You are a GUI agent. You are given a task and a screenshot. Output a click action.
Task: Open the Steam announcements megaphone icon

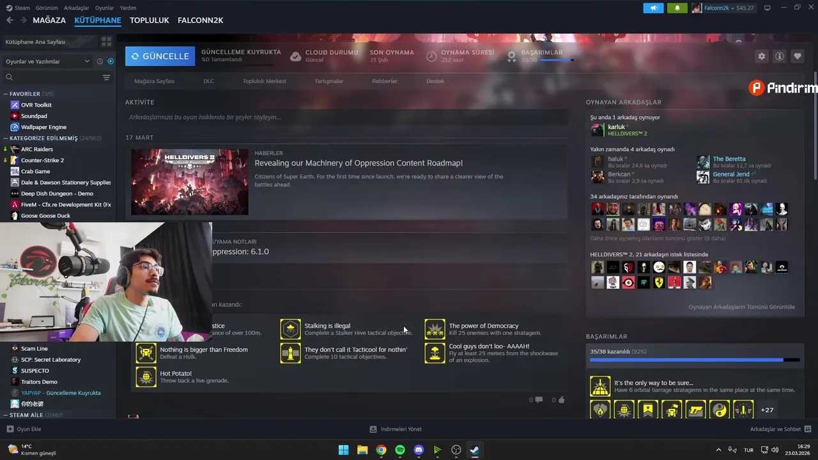click(653, 8)
